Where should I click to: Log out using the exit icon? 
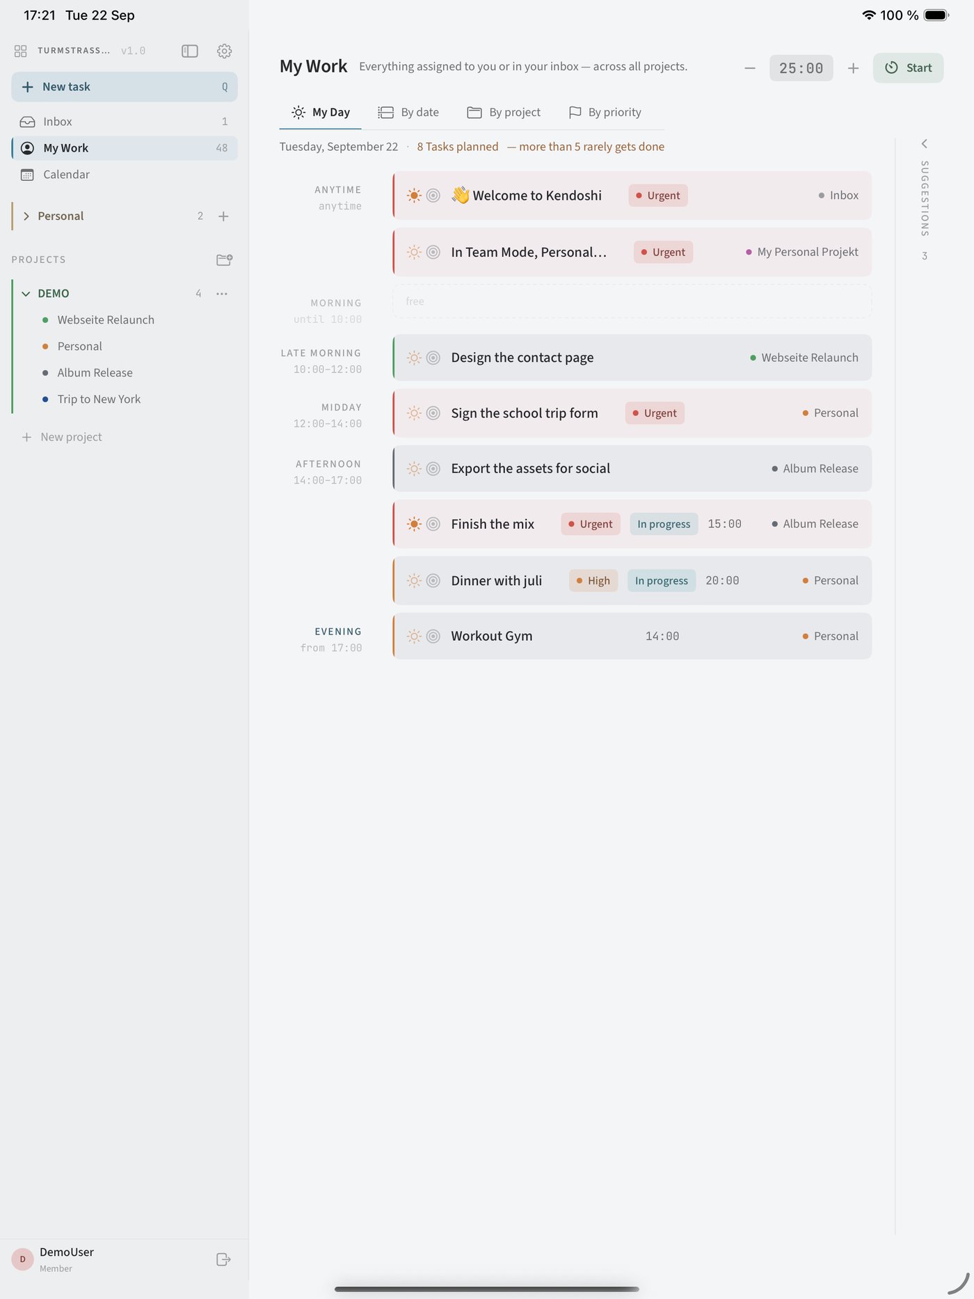click(x=223, y=1259)
